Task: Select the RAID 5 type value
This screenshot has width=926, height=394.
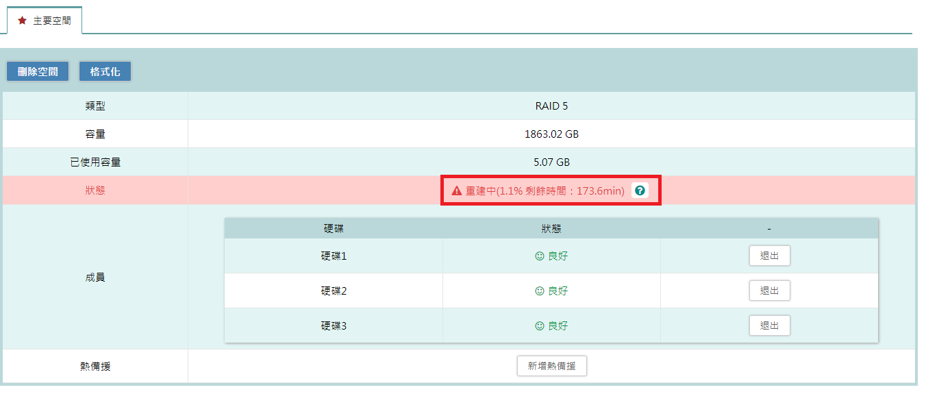Action: point(551,106)
